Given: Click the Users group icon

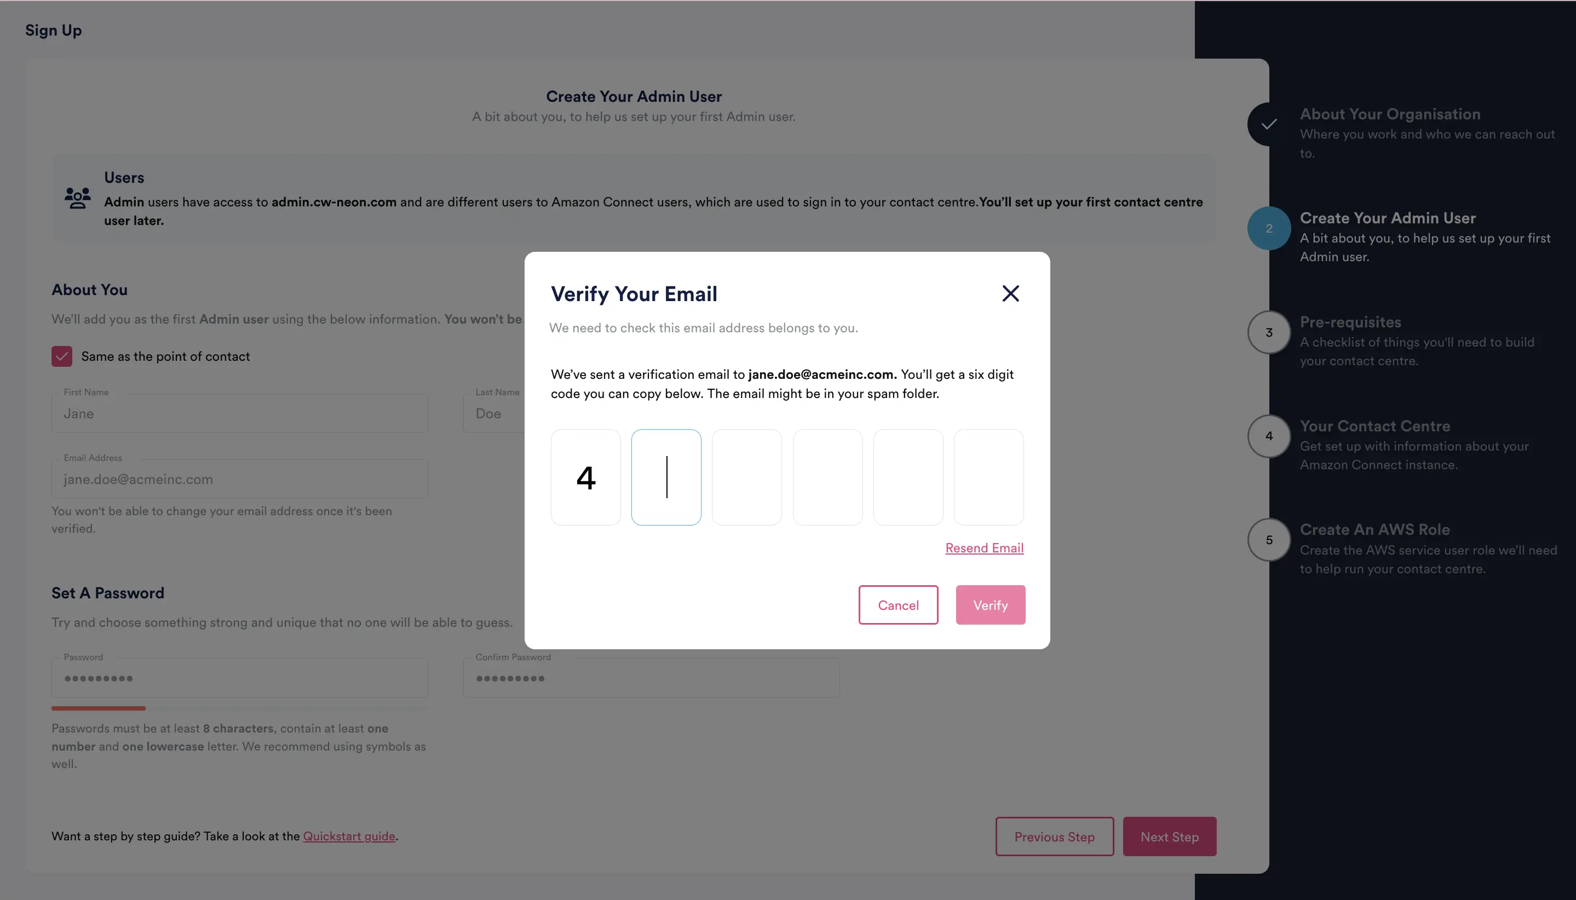Looking at the screenshot, I should point(77,198).
